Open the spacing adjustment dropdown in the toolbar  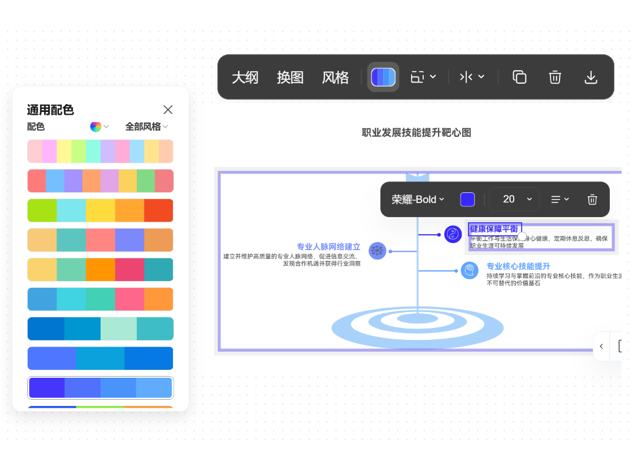point(472,76)
